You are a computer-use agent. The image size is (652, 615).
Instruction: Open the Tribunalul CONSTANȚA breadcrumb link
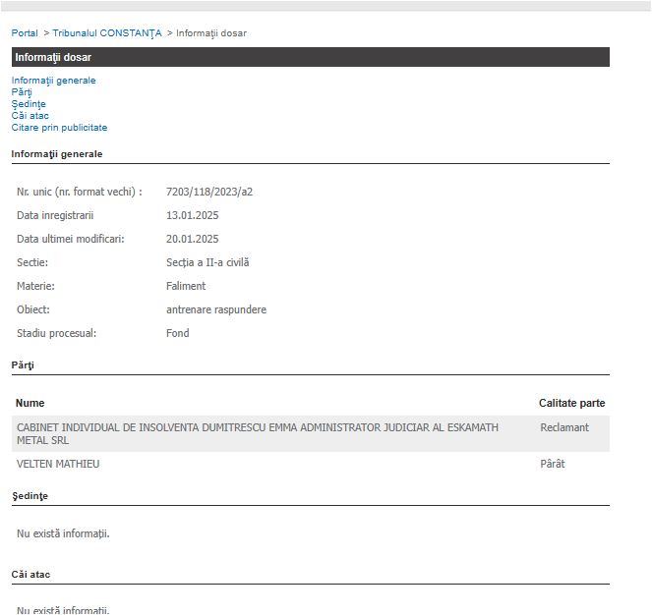(107, 33)
